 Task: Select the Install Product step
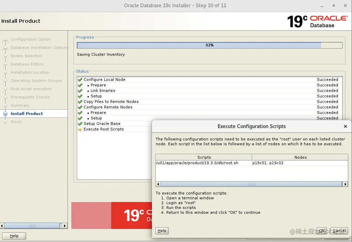pos(27,114)
